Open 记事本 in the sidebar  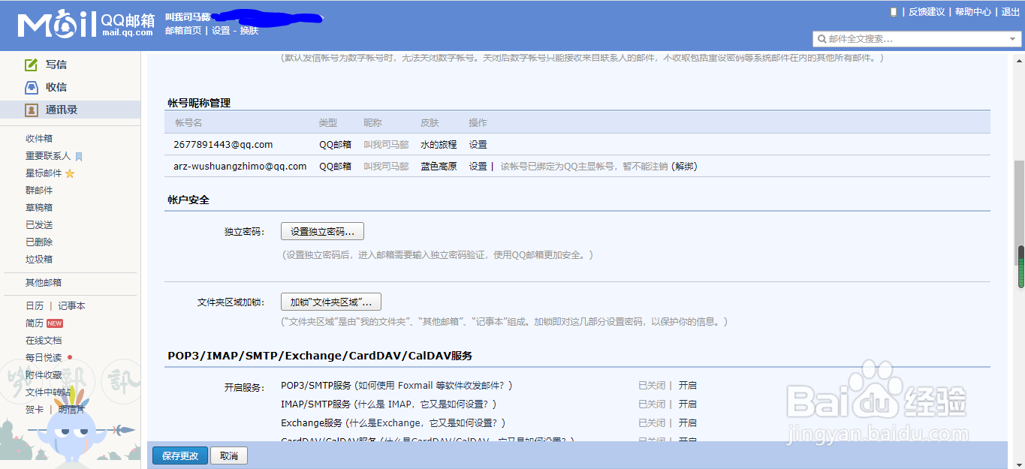point(72,306)
